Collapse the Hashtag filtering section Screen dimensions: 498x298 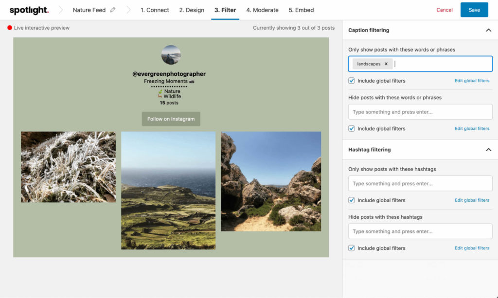point(488,150)
